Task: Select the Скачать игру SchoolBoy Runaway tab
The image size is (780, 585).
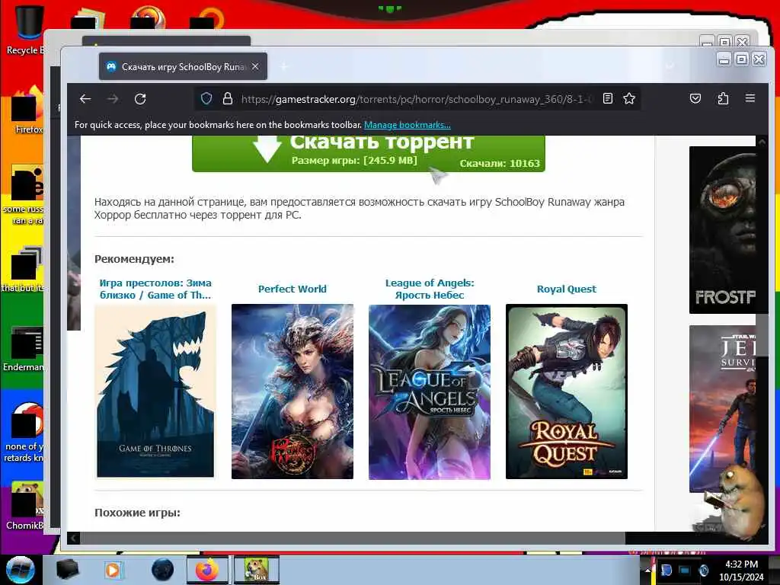Action: (183, 66)
